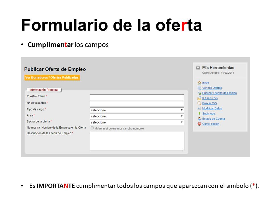
Task: Click the Mis Herramientas gear icon
Action: (198, 68)
